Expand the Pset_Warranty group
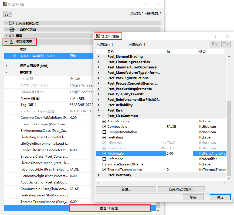The image size is (234, 215). (99, 175)
